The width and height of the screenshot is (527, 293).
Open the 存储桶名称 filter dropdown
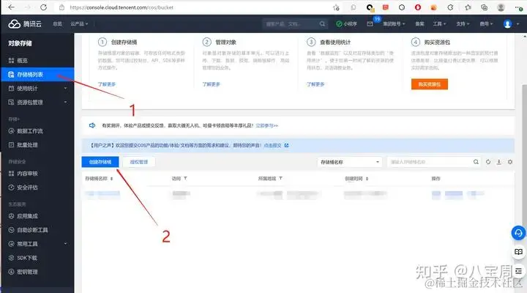pyautogui.click(x=350, y=162)
